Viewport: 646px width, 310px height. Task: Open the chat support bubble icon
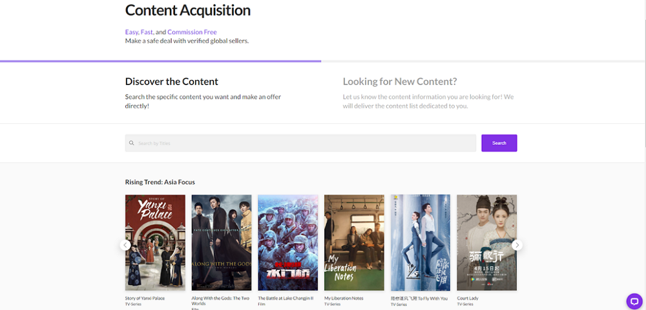(634, 301)
